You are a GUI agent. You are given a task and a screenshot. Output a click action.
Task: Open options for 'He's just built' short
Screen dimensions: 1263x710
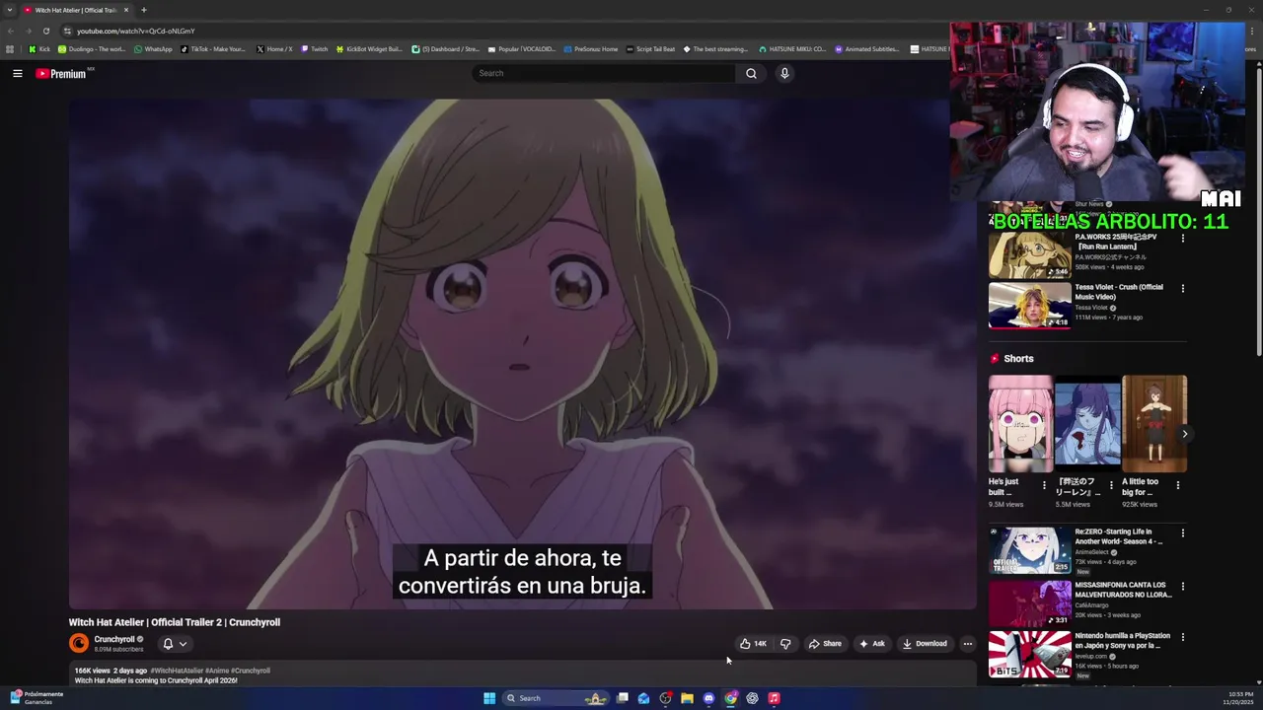tap(1044, 485)
